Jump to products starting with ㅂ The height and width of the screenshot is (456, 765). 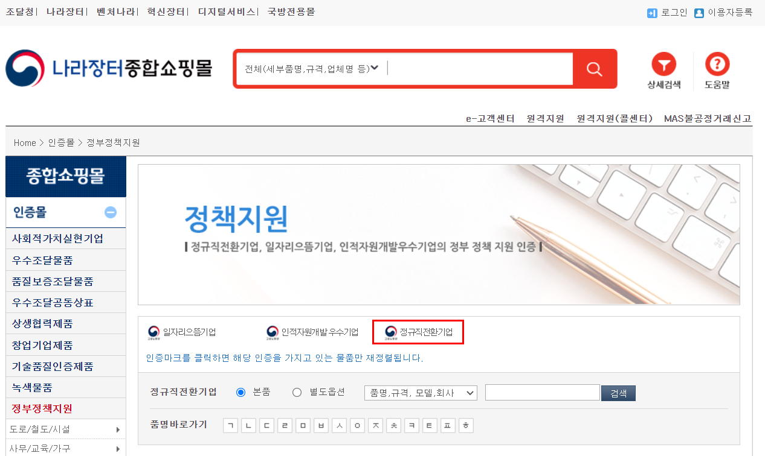coord(321,426)
